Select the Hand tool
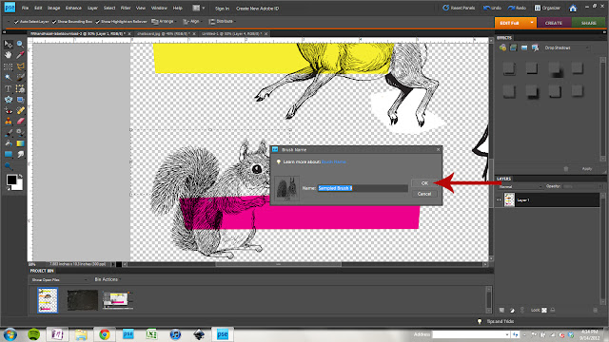 tap(9, 55)
